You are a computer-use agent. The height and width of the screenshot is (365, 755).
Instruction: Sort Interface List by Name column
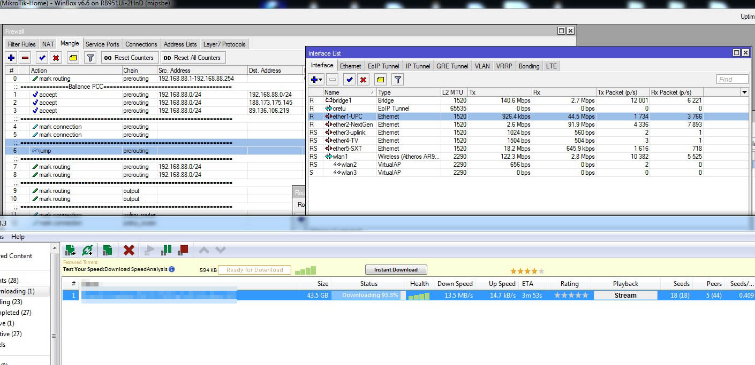point(350,92)
